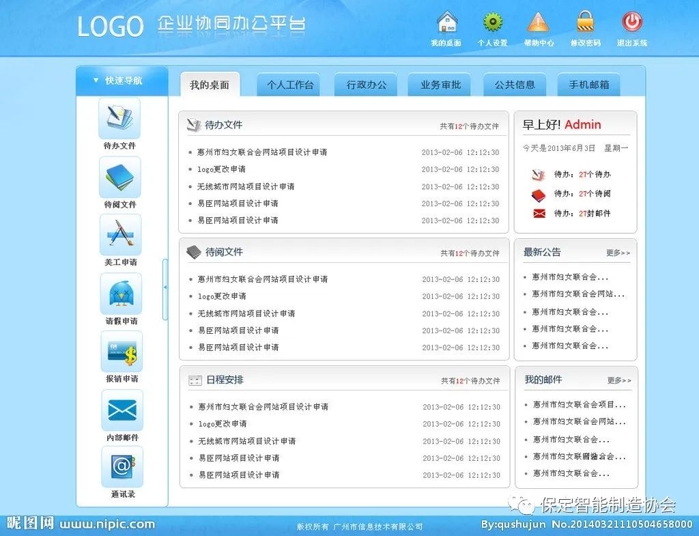Image resolution: width=699 pixels, height=536 pixels.
Task: Switch to 业务审批 tab
Action: [440, 84]
